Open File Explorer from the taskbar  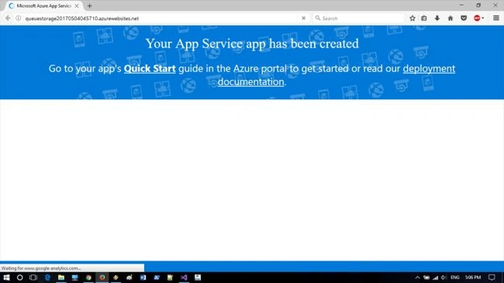(61, 278)
